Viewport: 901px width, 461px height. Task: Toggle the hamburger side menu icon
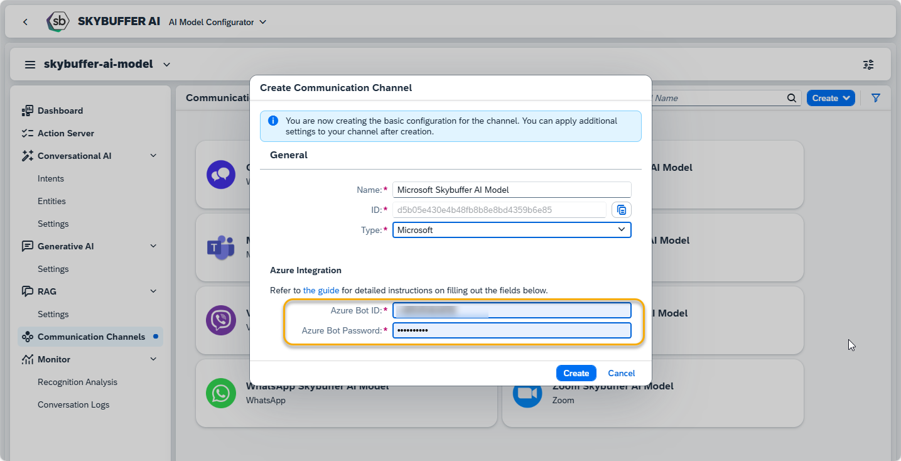tap(30, 65)
